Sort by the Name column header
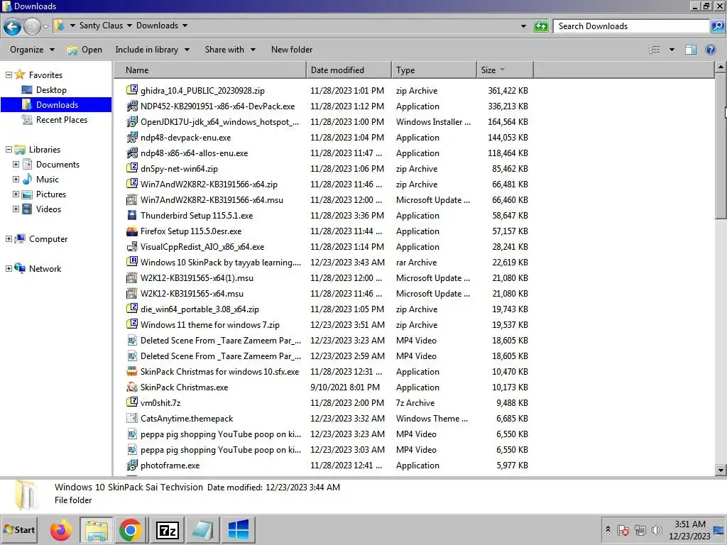 pos(209,70)
